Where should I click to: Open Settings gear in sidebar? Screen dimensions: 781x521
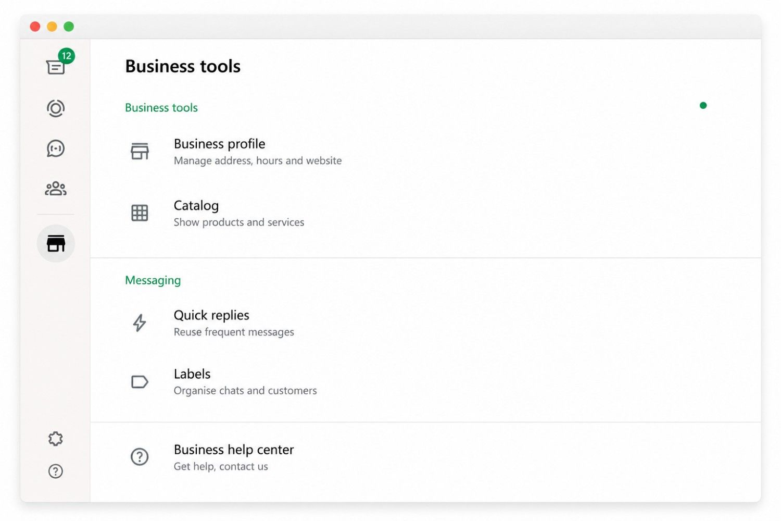(56, 439)
